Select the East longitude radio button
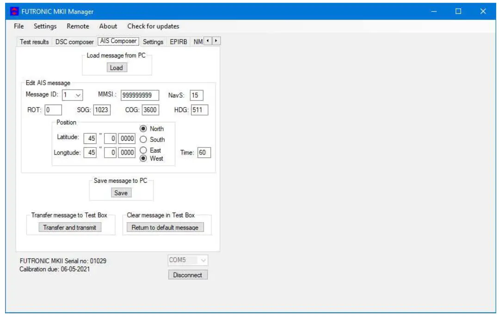This screenshot has height=317, width=499. (143, 150)
